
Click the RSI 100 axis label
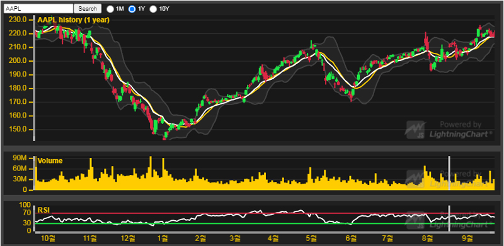point(25,205)
